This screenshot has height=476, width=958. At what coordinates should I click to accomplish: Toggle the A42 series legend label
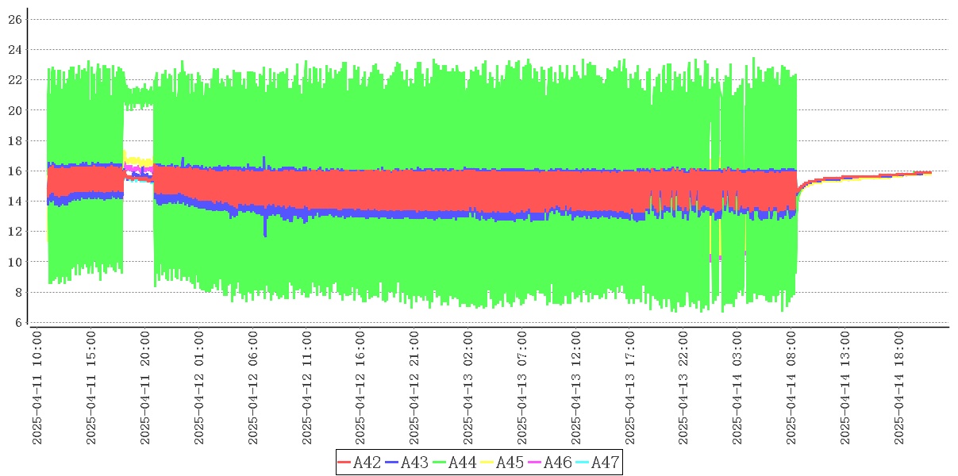(x=367, y=463)
